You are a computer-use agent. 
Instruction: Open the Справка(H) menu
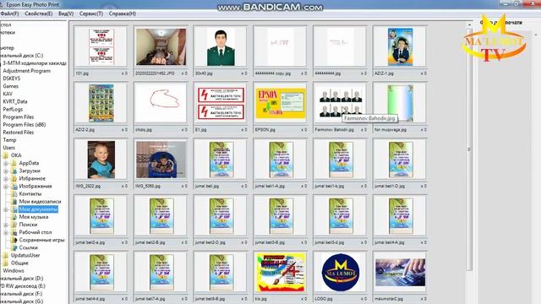click(123, 14)
